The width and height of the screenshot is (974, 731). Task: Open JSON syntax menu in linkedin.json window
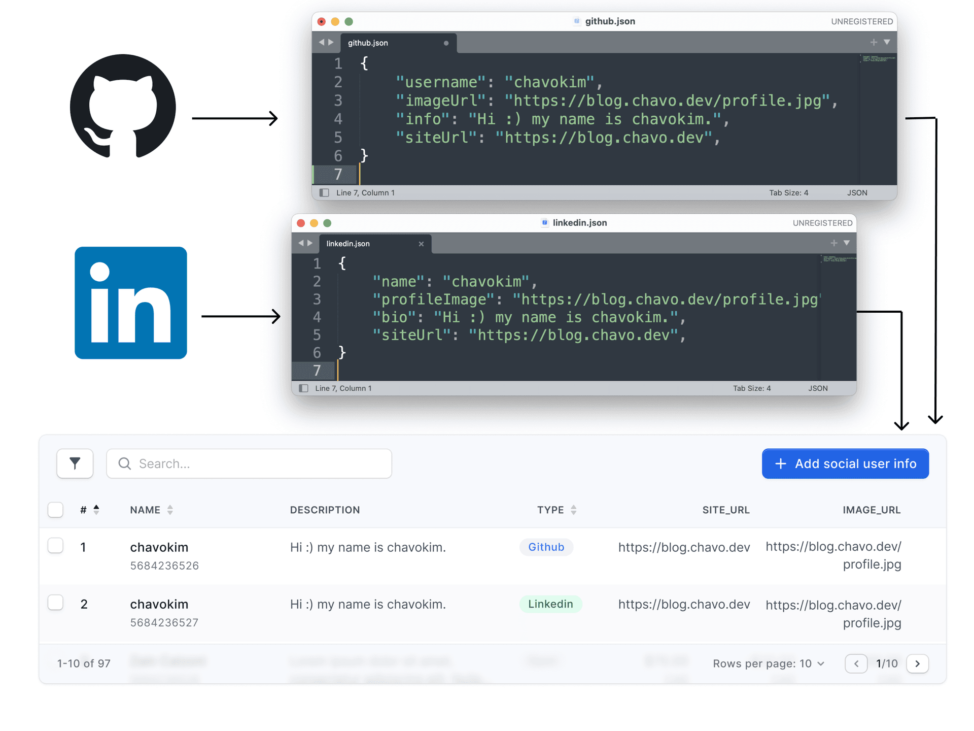(818, 388)
